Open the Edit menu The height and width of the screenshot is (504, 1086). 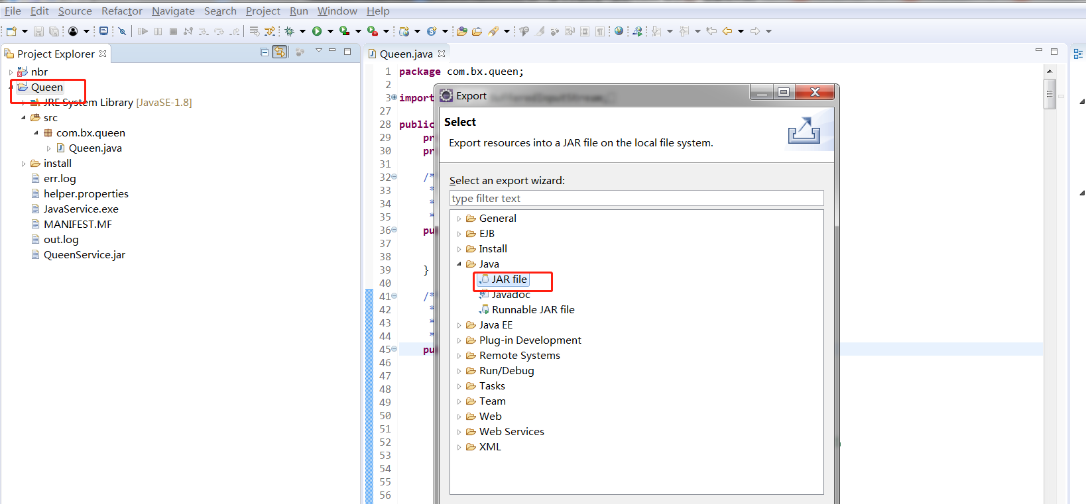pyautogui.click(x=40, y=11)
